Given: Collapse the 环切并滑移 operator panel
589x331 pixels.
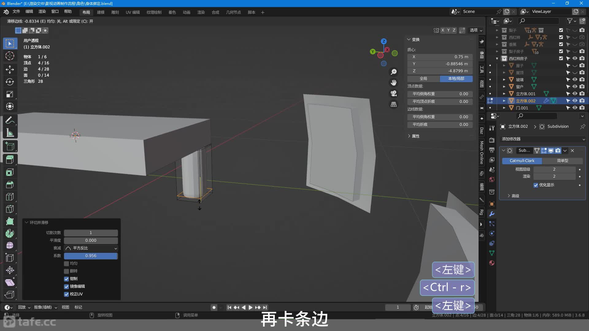Looking at the screenshot, I should pyautogui.click(x=26, y=223).
